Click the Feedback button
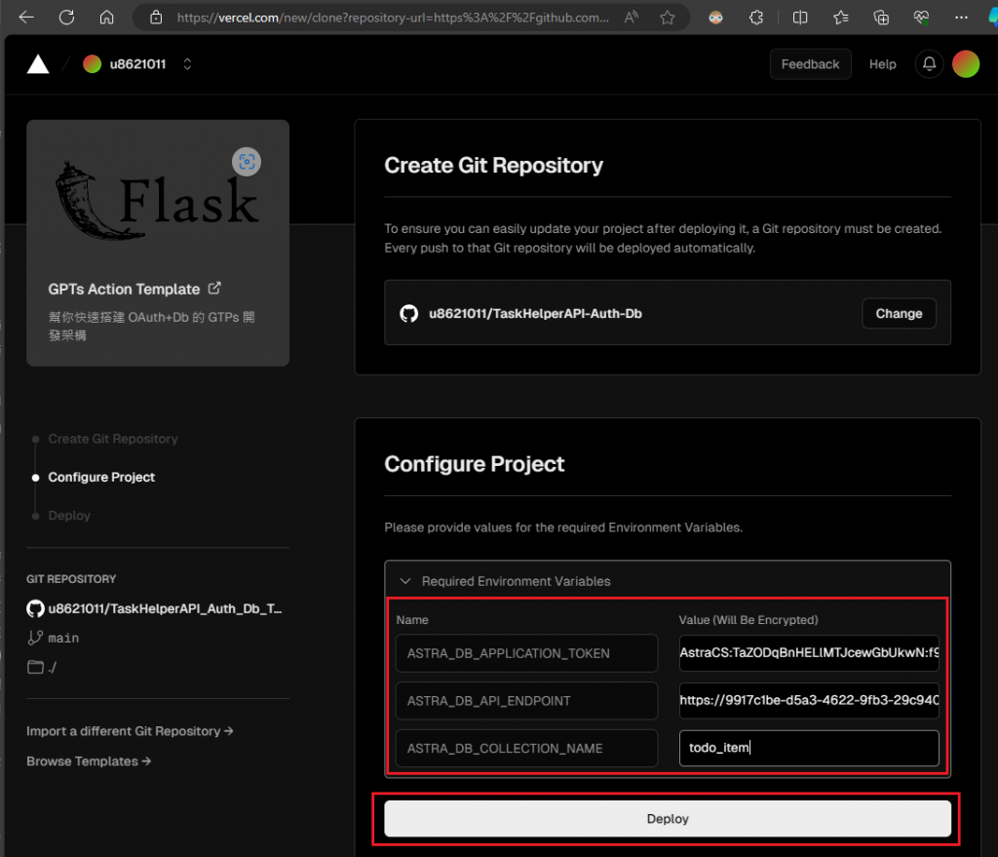Image resolution: width=998 pixels, height=857 pixels. coord(810,64)
